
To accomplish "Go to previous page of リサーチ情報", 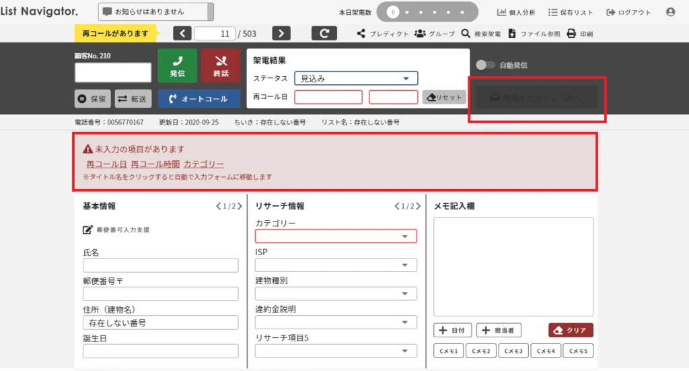I will tap(397, 206).
